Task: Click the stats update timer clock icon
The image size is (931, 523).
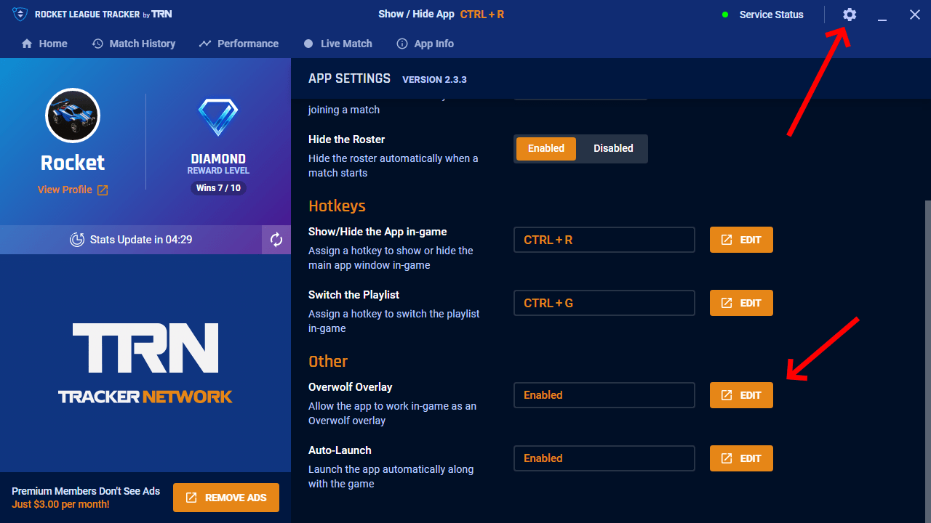Action: (x=77, y=240)
